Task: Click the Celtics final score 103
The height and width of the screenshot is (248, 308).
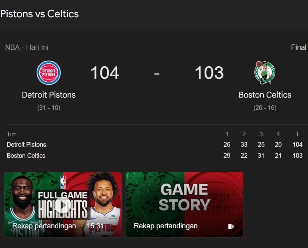Action: point(209,73)
